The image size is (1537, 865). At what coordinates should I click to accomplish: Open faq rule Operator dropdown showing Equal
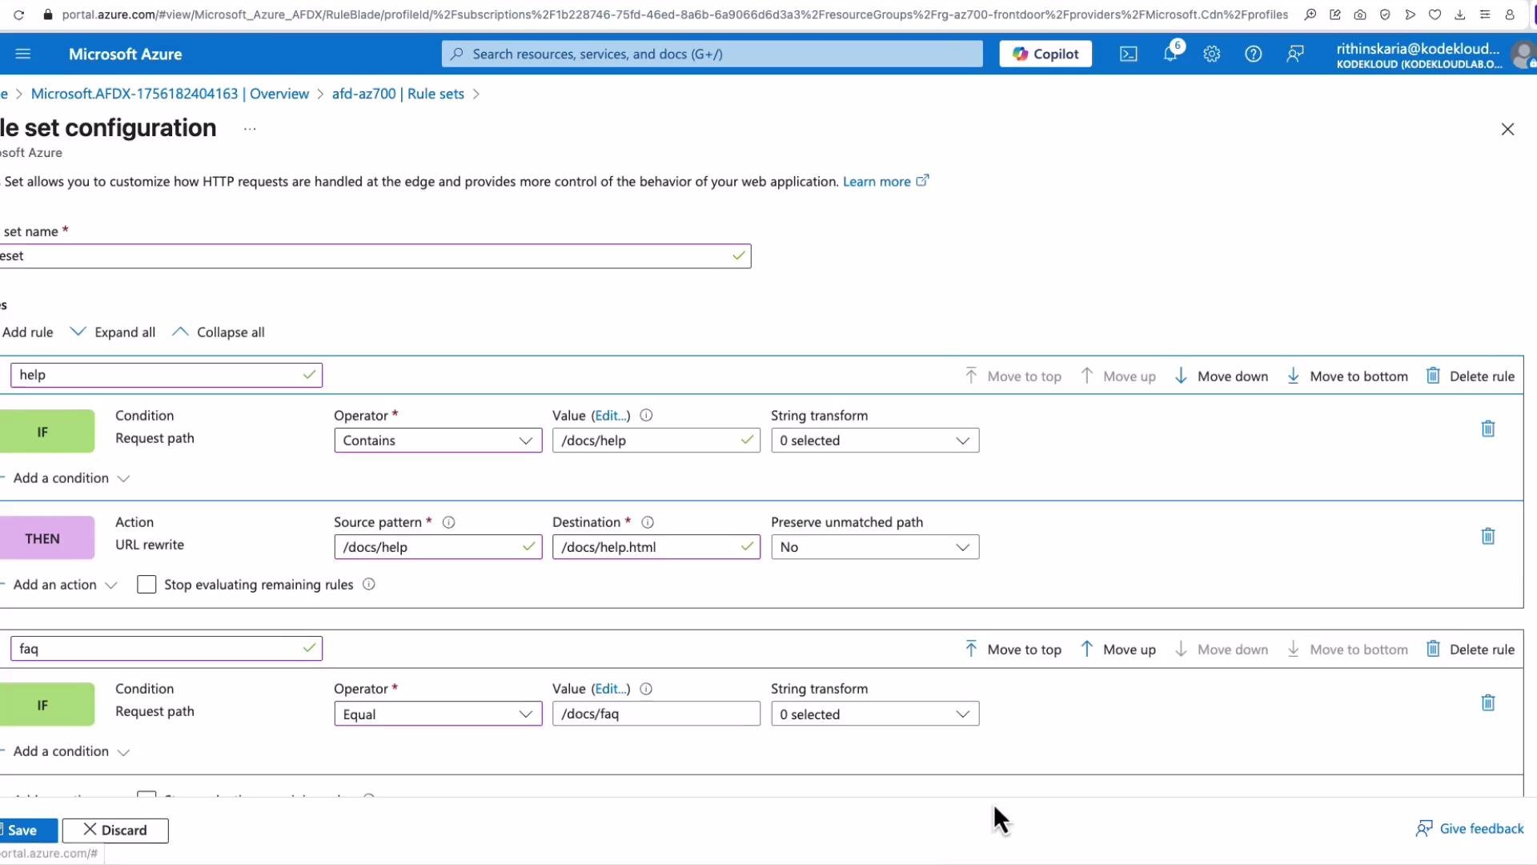pos(438,714)
